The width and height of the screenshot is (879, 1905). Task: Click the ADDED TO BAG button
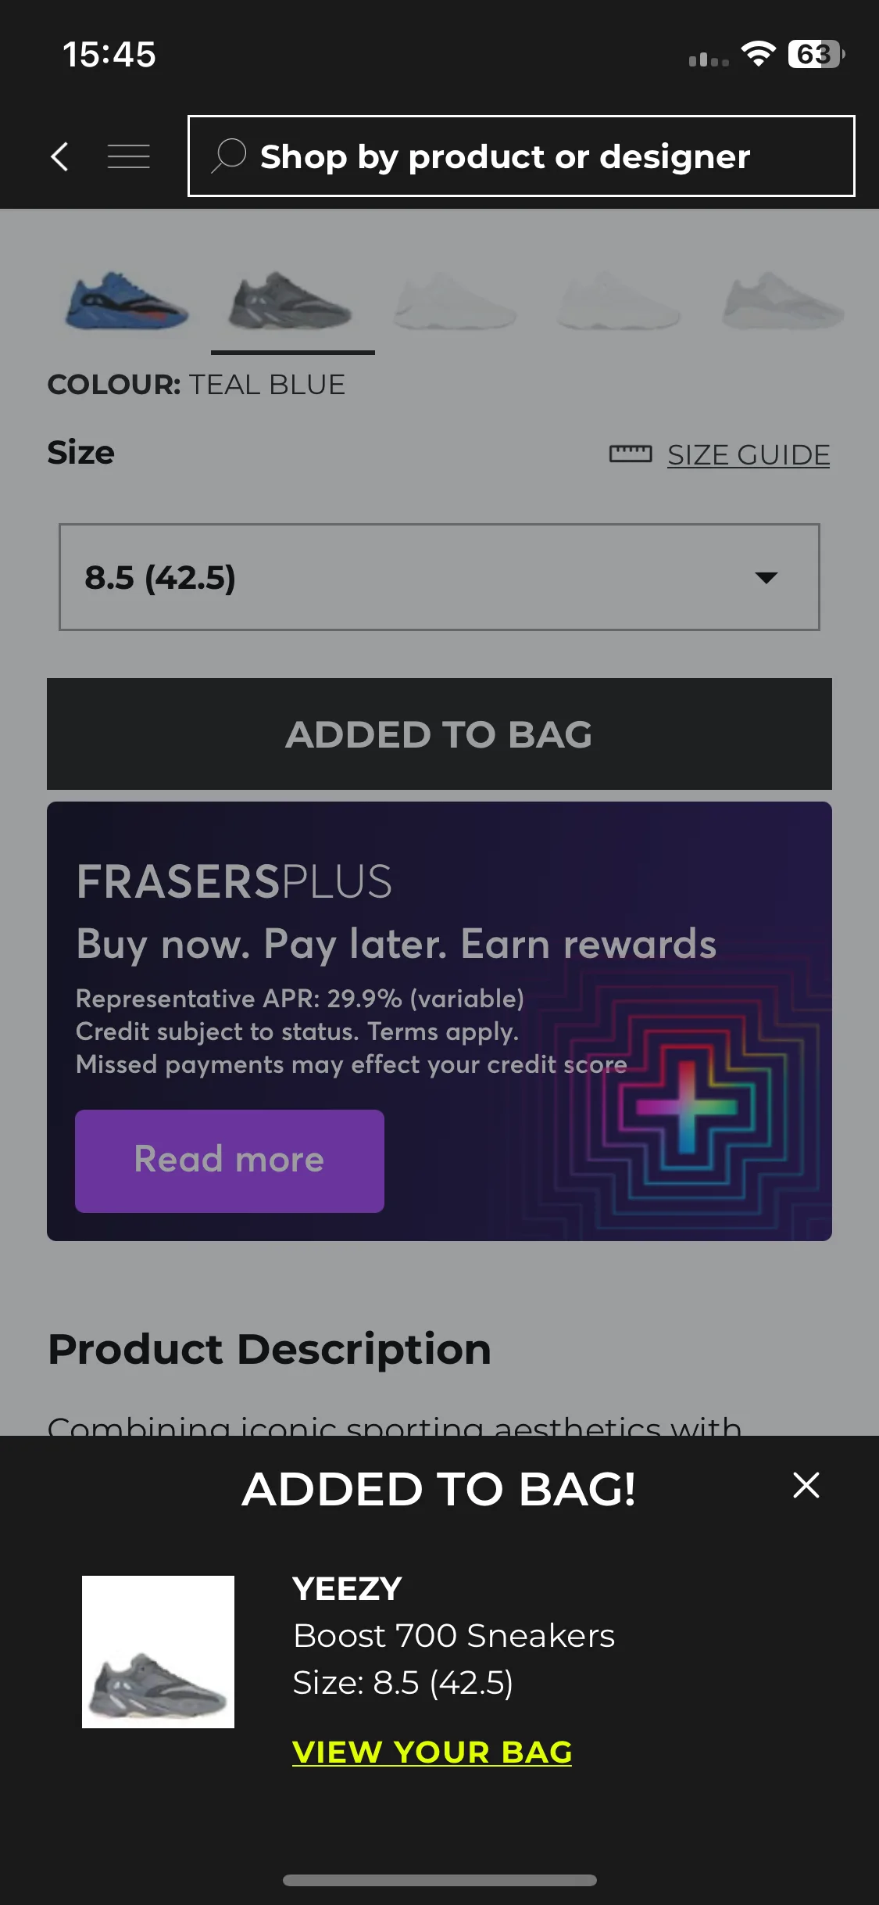click(439, 734)
